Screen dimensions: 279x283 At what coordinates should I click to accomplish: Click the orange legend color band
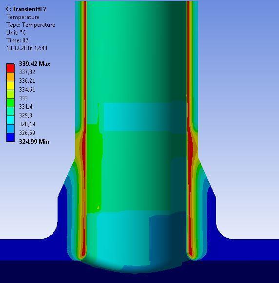click(x=10, y=77)
